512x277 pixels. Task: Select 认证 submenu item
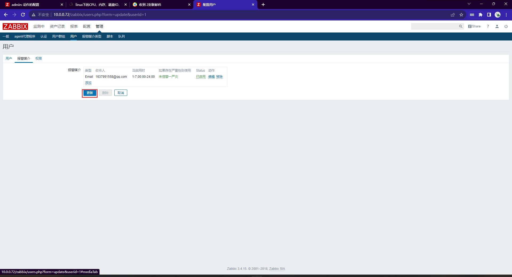coord(44,36)
